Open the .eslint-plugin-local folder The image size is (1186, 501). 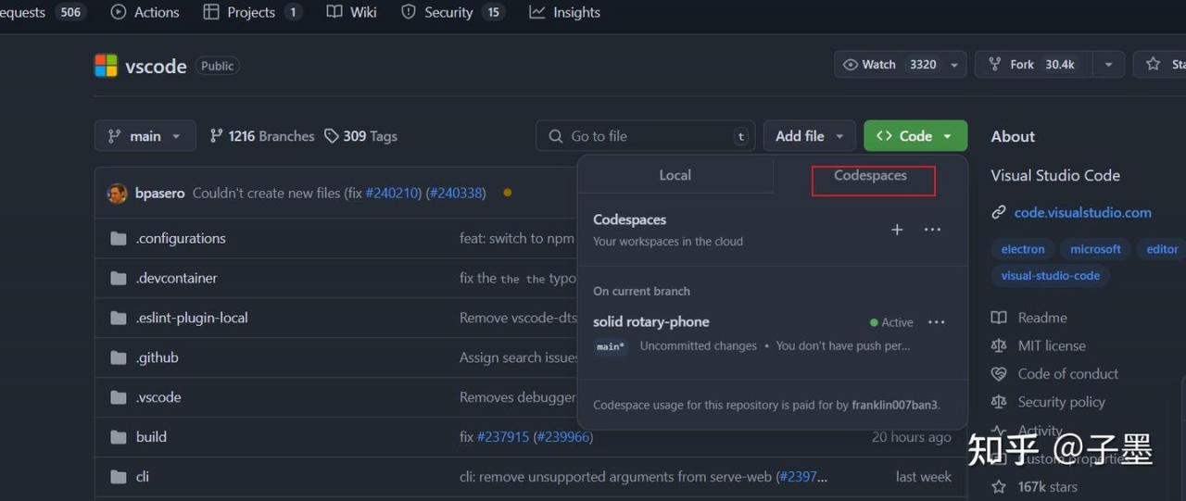coord(192,318)
